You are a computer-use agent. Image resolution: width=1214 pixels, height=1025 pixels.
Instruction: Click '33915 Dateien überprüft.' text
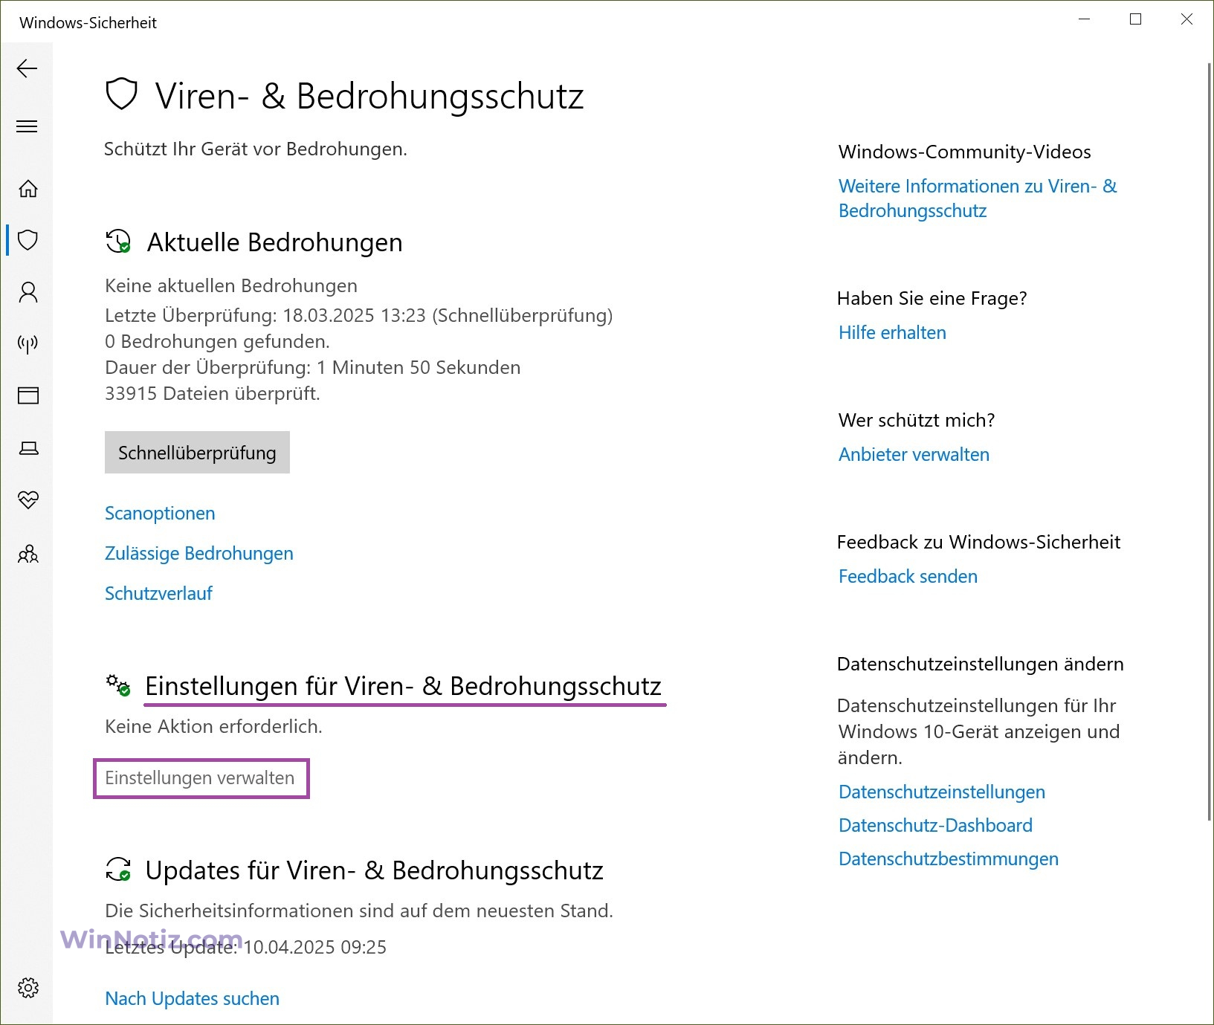pyautogui.click(x=213, y=394)
